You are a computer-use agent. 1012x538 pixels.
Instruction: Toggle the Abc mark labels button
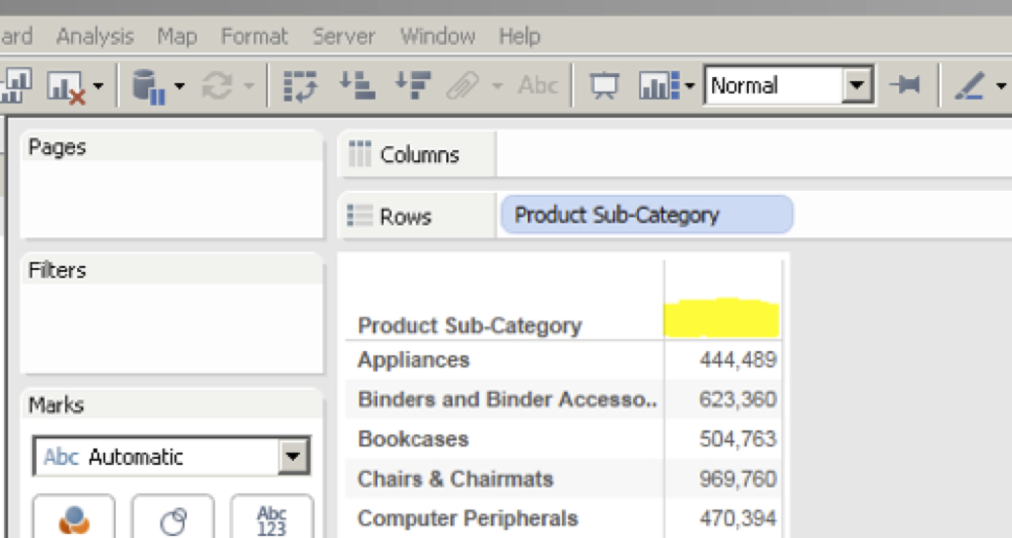538,85
